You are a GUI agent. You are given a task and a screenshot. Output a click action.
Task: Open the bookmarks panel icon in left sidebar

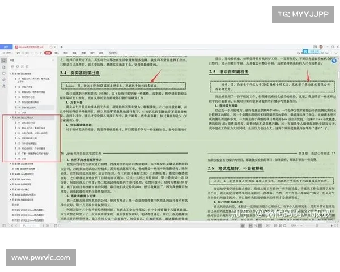[5, 61]
